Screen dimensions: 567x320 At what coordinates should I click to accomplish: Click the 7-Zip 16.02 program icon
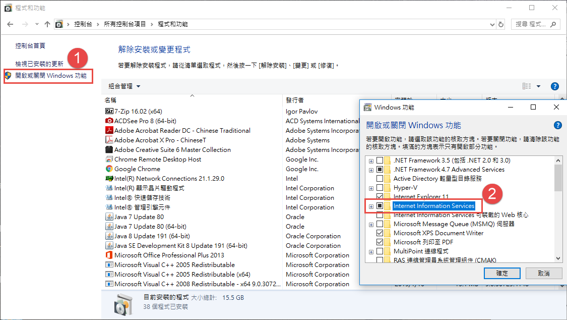pos(109,111)
